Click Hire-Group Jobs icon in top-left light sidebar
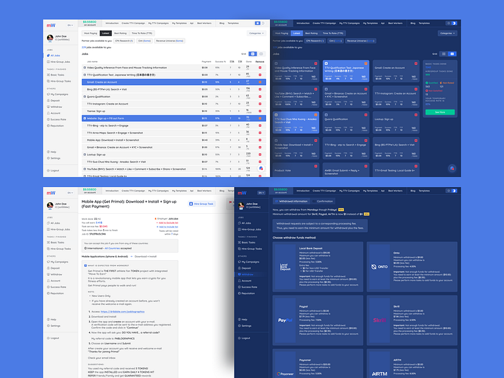 (x=48, y=62)
